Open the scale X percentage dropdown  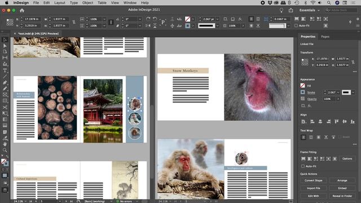104,19
